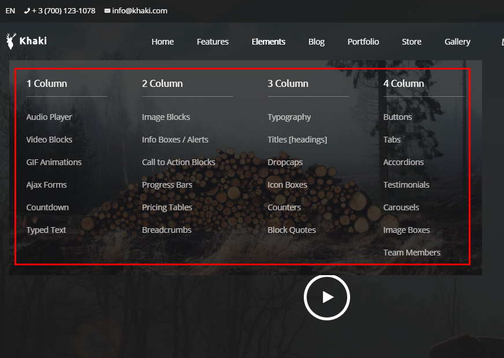This screenshot has height=358, width=504.
Task: Open the Home menu item
Action: pyautogui.click(x=163, y=42)
